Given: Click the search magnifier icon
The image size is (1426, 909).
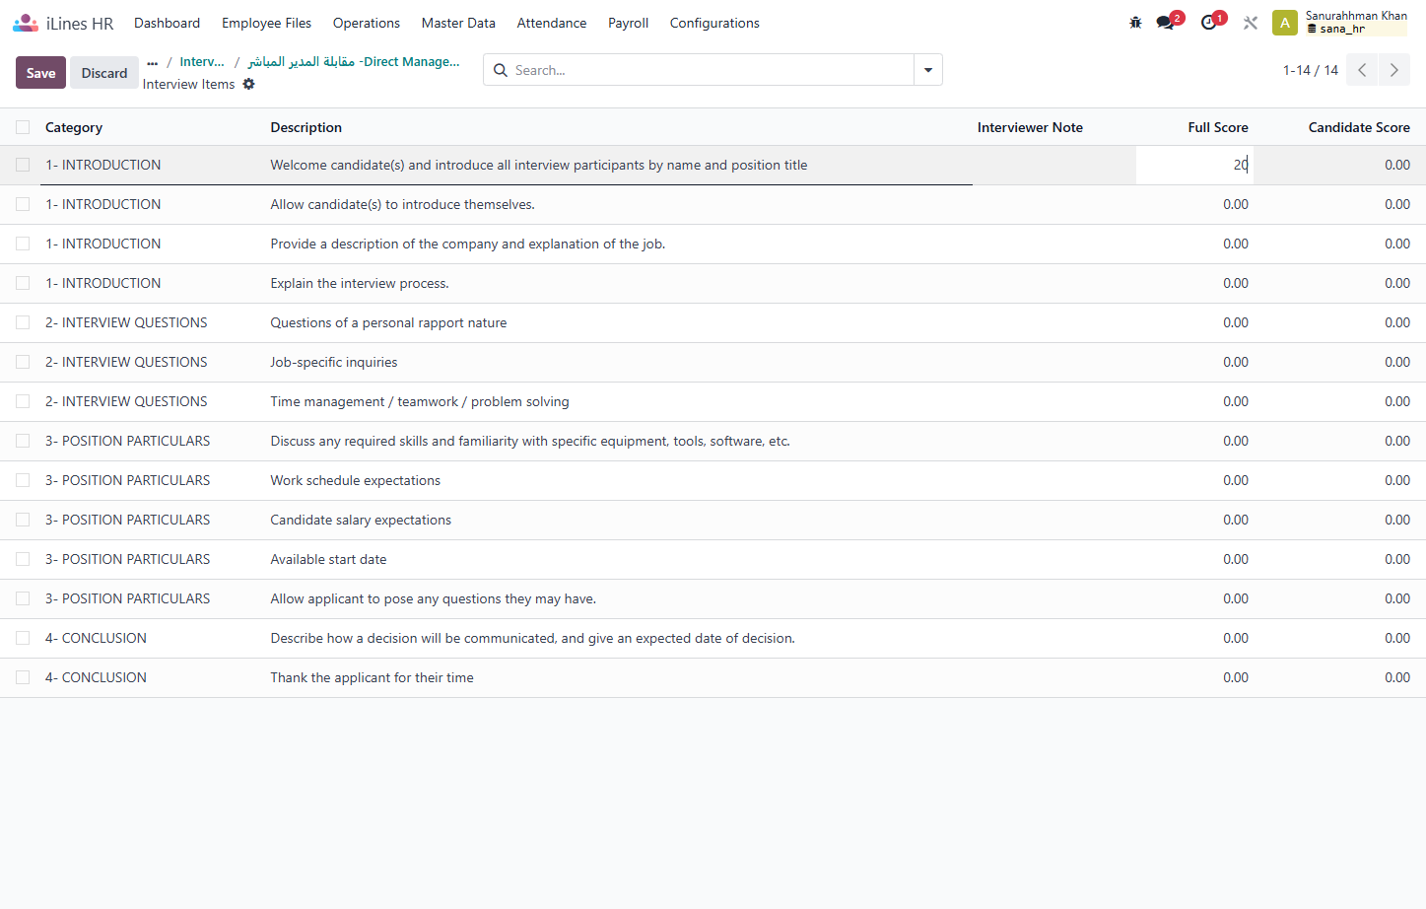Looking at the screenshot, I should (501, 70).
